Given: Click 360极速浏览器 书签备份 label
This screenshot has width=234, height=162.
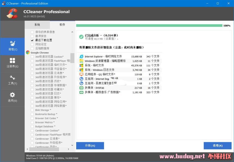Looking at the screenshot, I should coord(51,69).
